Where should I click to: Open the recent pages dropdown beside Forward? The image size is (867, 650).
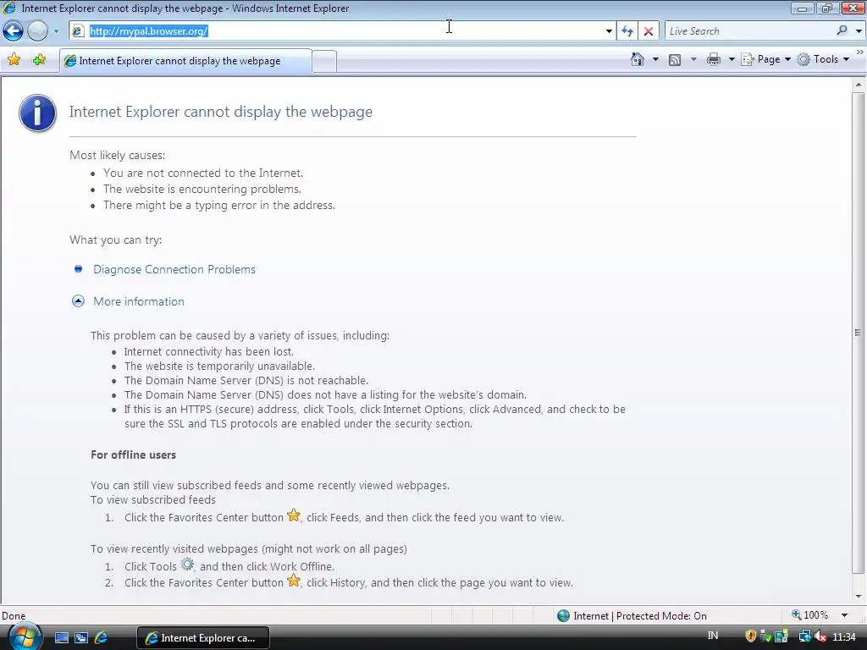click(56, 31)
